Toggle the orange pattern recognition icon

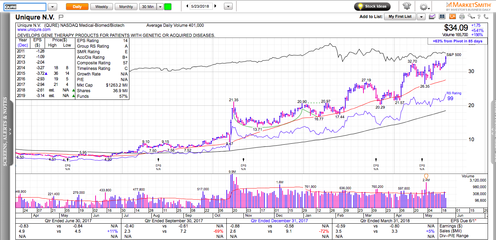452,16
